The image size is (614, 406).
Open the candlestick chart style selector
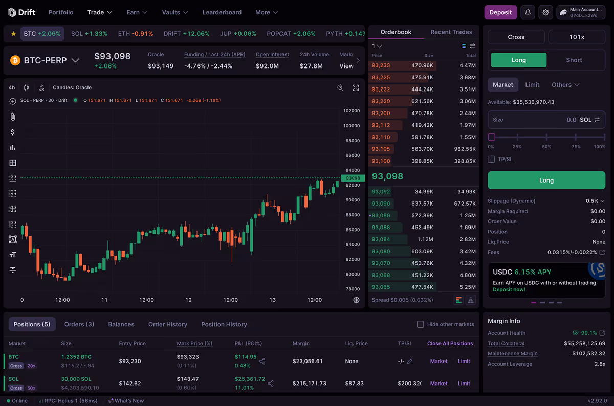pyautogui.click(x=27, y=87)
